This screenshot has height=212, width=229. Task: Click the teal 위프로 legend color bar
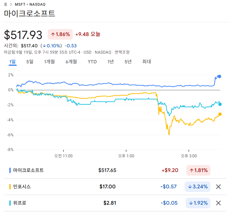10,203
